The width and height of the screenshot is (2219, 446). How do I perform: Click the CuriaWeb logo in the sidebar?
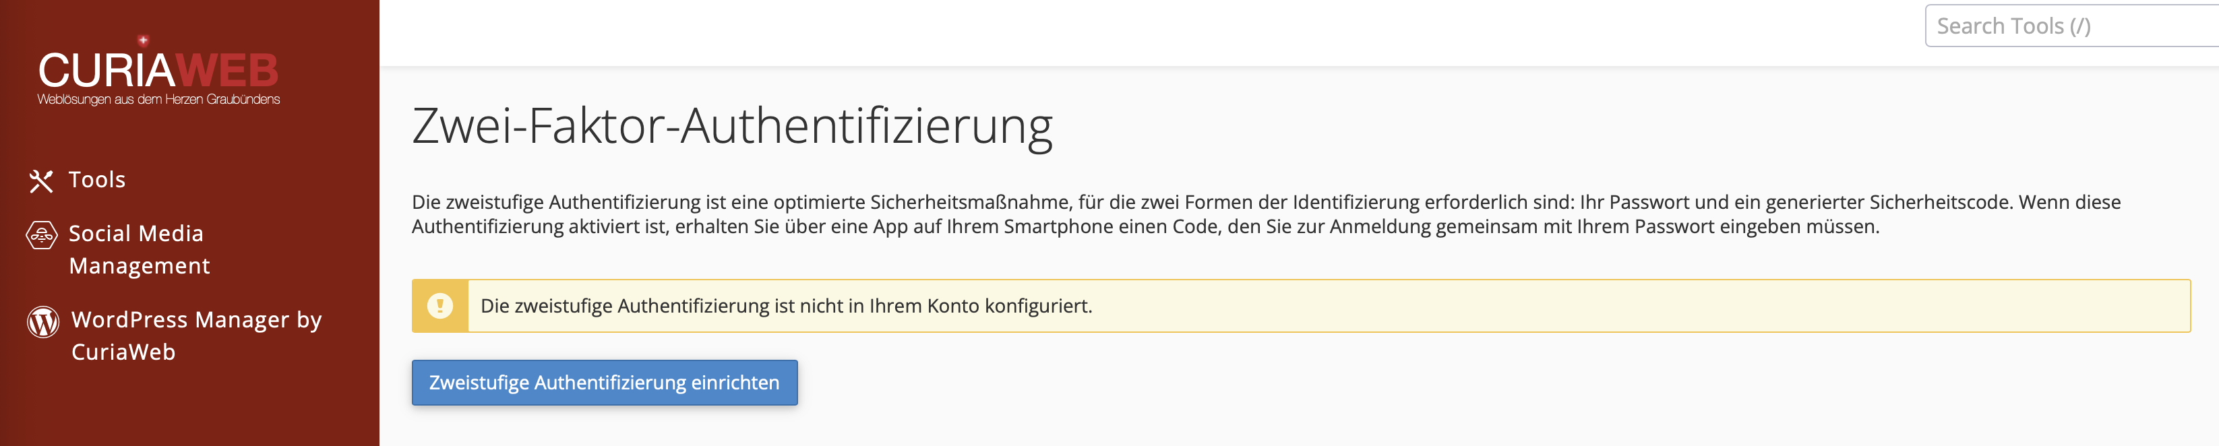158,71
